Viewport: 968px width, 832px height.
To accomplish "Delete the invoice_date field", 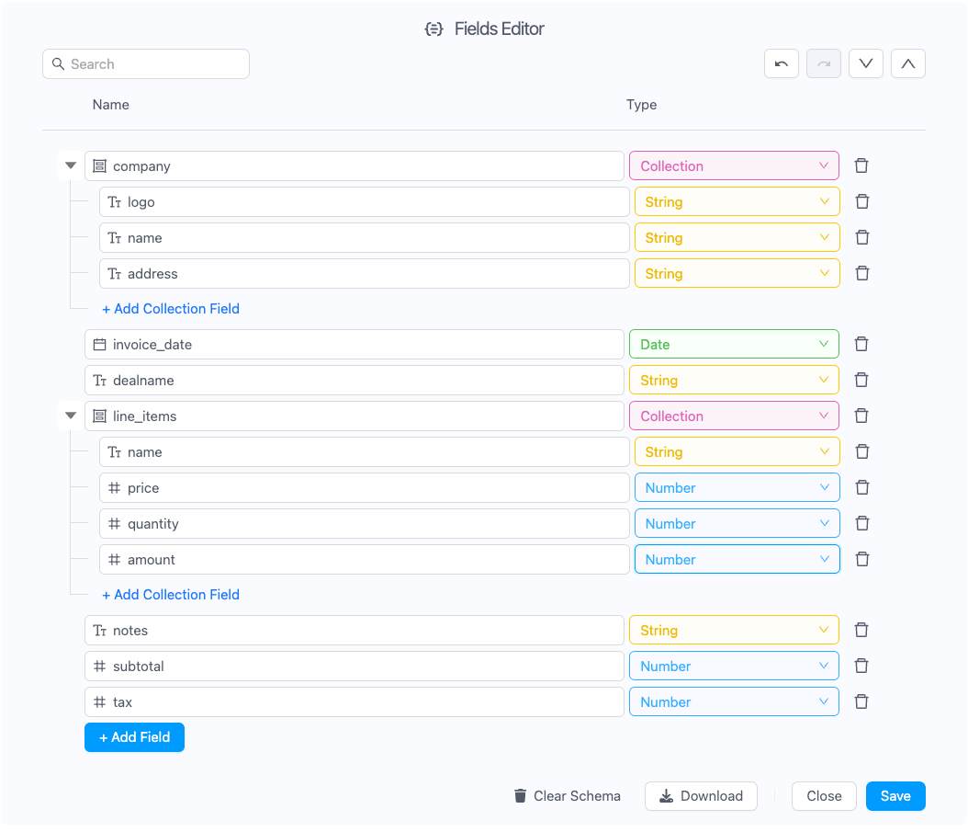I will pyautogui.click(x=861, y=345).
